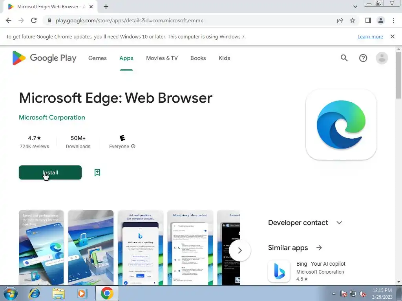The width and height of the screenshot is (402, 301).
Task: Open the Microsoft Corporation developer link
Action: coord(52,118)
